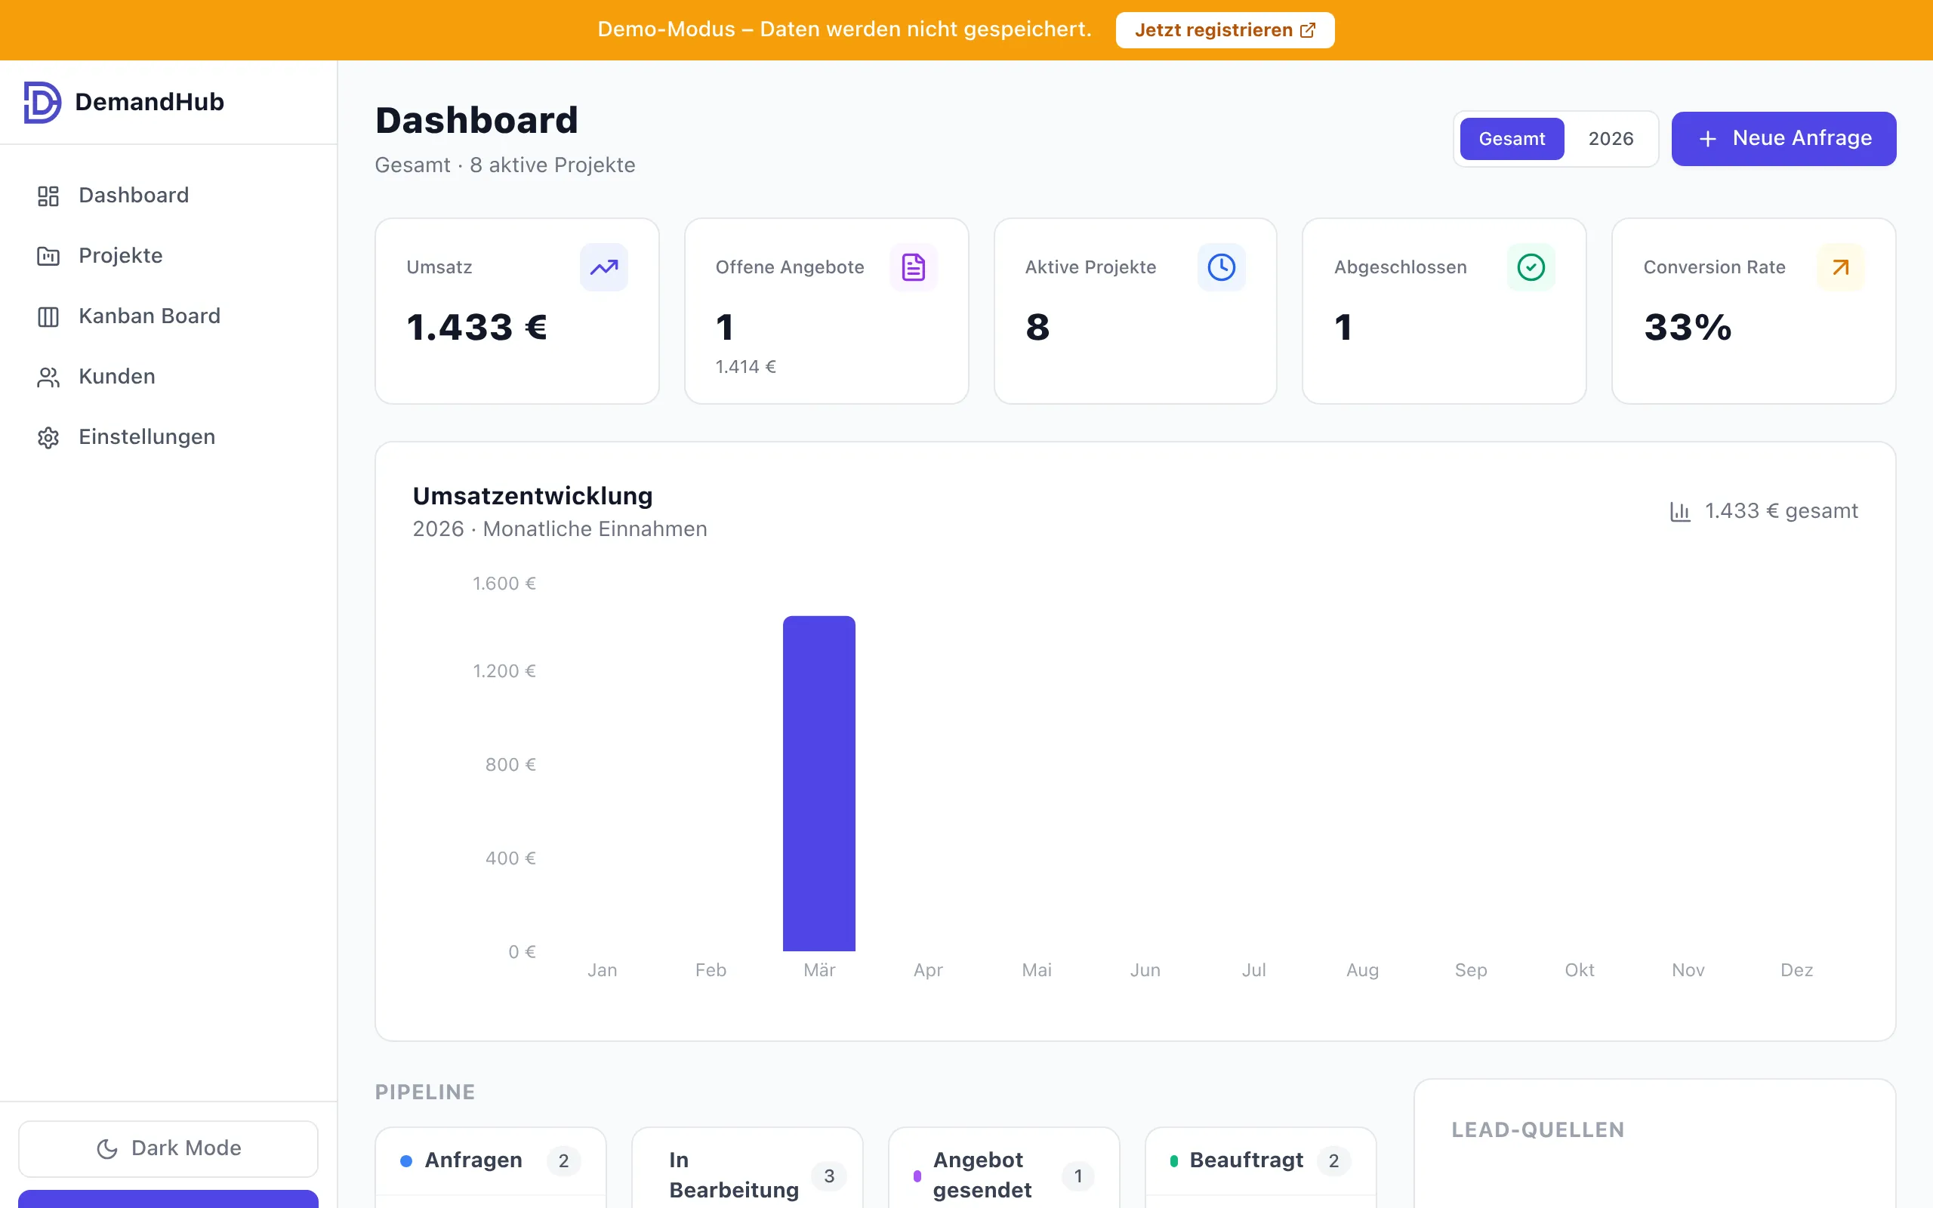
Task: Click the bar-chart icon beside 1.433 € gesamt
Action: click(1681, 510)
